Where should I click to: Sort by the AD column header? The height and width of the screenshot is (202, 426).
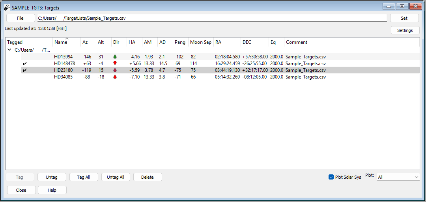point(165,42)
